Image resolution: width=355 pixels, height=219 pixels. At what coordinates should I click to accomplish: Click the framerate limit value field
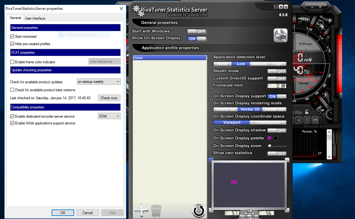click(274, 86)
